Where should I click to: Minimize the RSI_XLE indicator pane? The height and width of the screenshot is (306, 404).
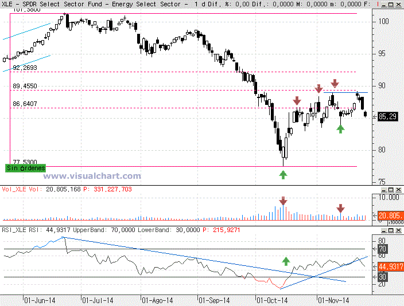pyautogui.click(x=384, y=230)
